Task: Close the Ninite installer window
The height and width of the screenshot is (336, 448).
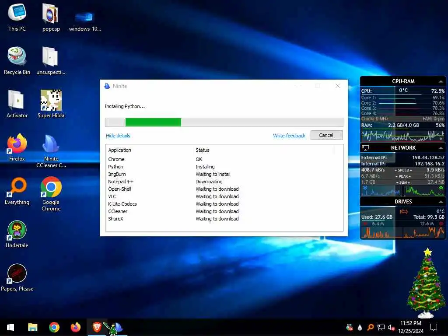Action: [337, 86]
